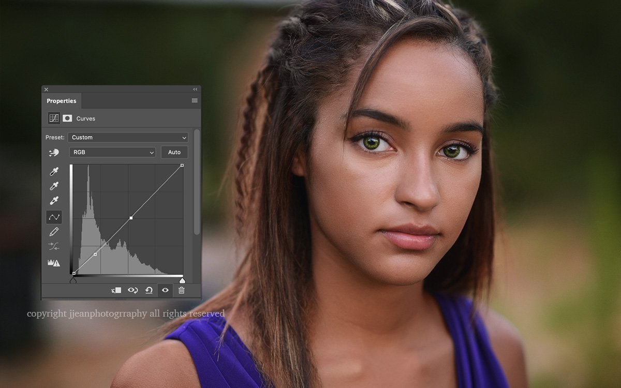Click the smooth curve values icon

point(54,247)
